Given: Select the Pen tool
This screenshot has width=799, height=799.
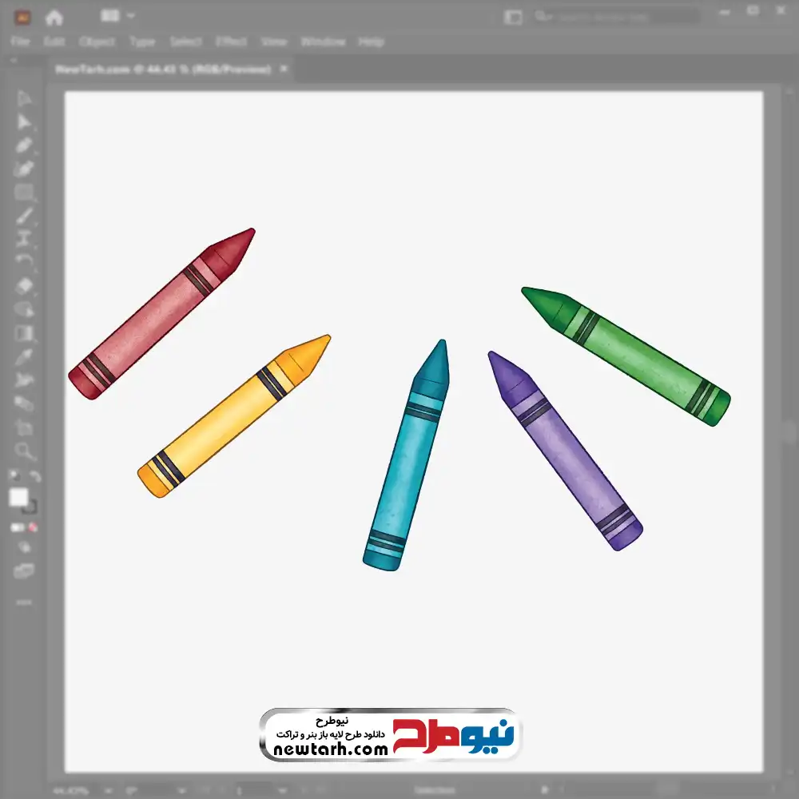Looking at the screenshot, I should (x=24, y=145).
